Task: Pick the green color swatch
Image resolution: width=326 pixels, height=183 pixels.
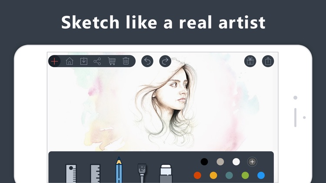Action: pos(245,175)
